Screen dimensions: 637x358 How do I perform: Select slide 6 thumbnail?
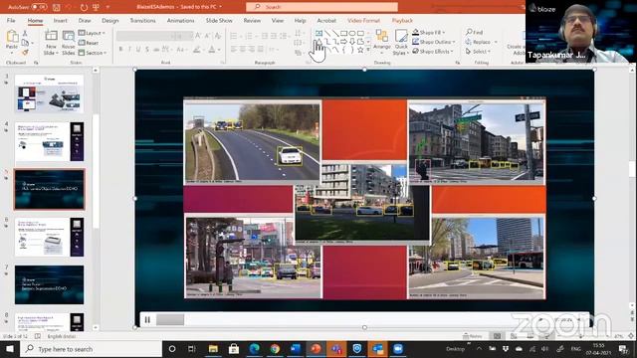click(50, 237)
